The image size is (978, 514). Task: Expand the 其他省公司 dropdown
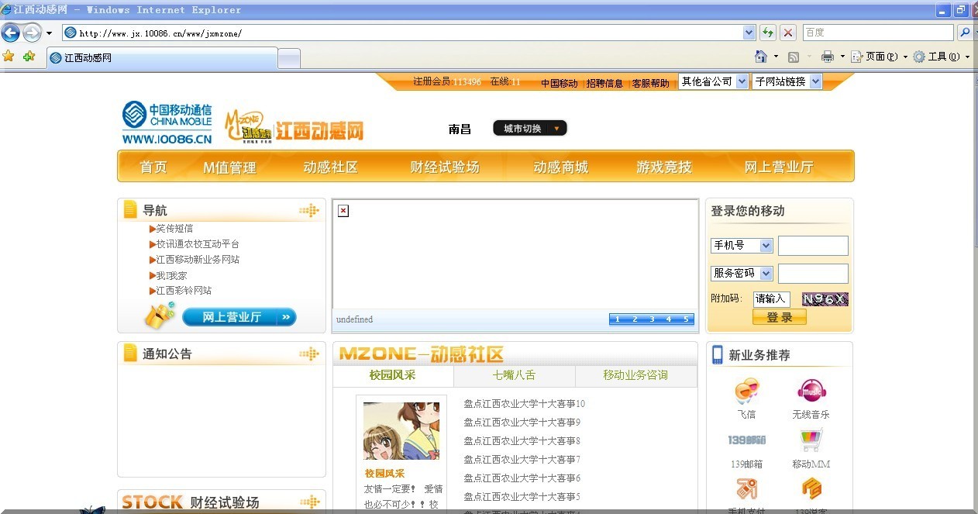(x=714, y=81)
